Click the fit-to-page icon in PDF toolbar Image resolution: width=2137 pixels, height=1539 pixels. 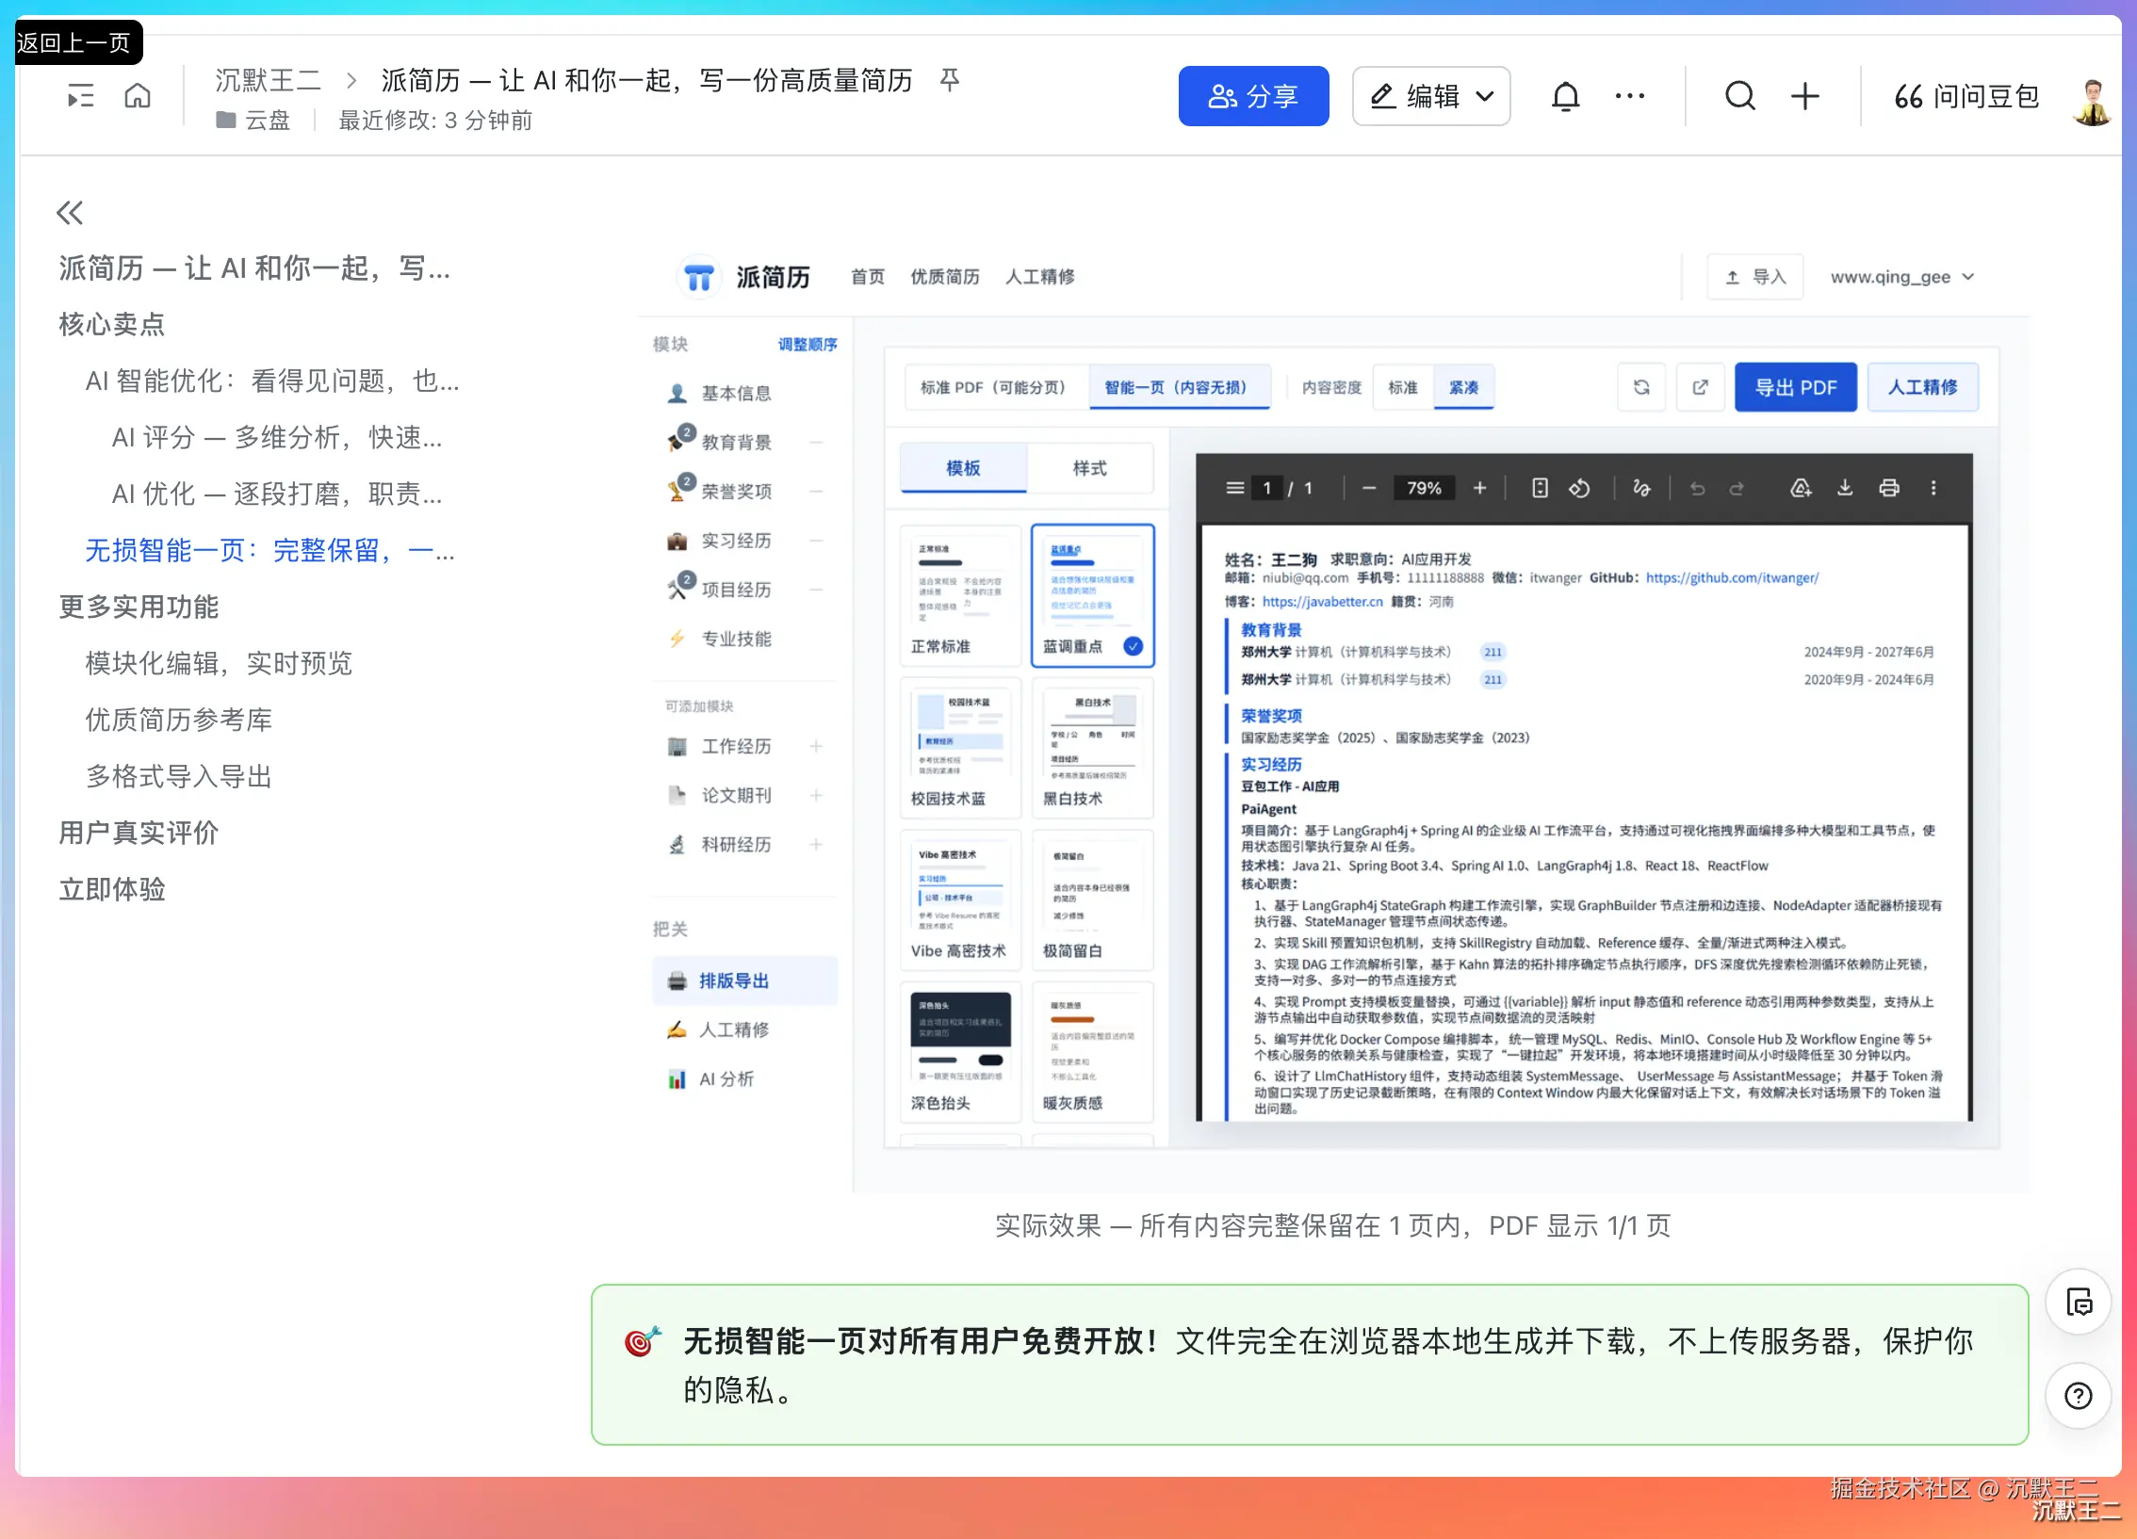pyautogui.click(x=1540, y=488)
